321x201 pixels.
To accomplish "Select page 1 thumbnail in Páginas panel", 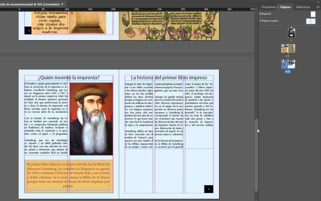I will tap(292, 33).
